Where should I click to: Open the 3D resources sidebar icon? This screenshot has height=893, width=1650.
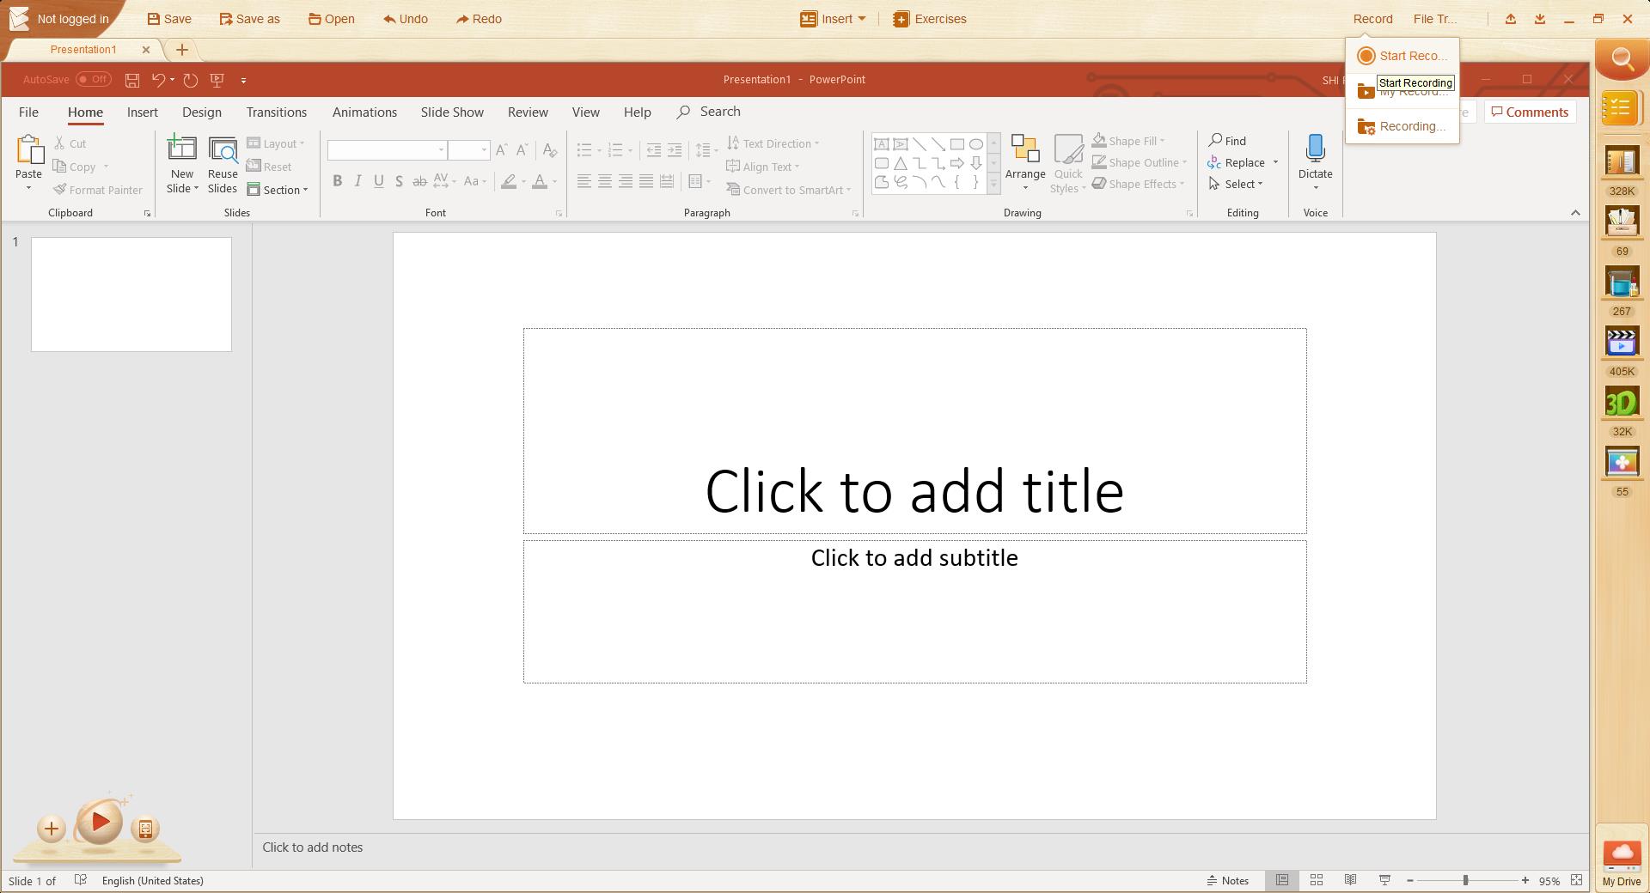1622,403
